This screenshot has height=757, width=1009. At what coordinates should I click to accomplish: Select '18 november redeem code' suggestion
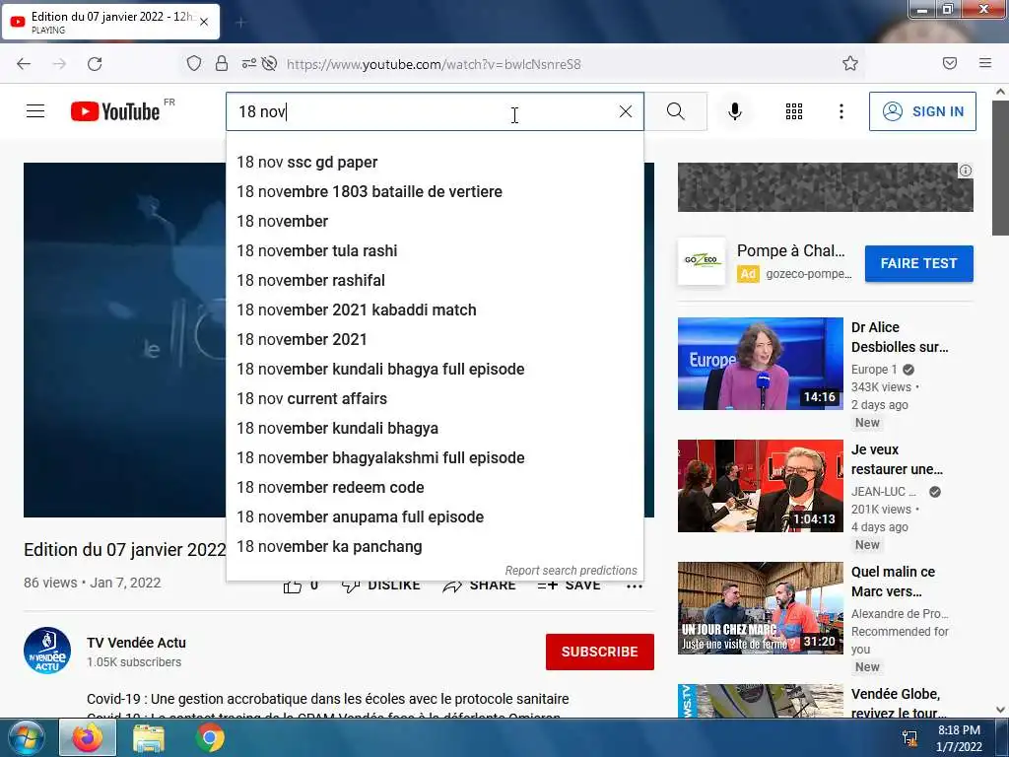(435, 488)
